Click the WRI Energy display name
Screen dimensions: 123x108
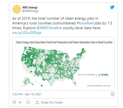(30, 7)
